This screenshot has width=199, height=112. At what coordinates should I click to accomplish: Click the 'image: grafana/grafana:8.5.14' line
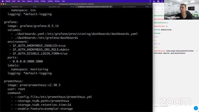(33, 26)
